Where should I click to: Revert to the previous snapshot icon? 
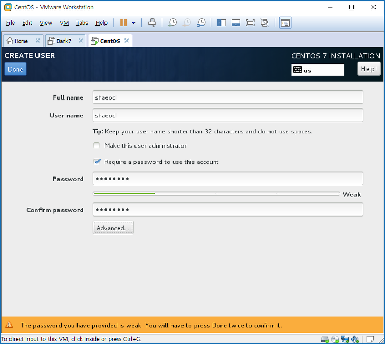click(x=187, y=23)
